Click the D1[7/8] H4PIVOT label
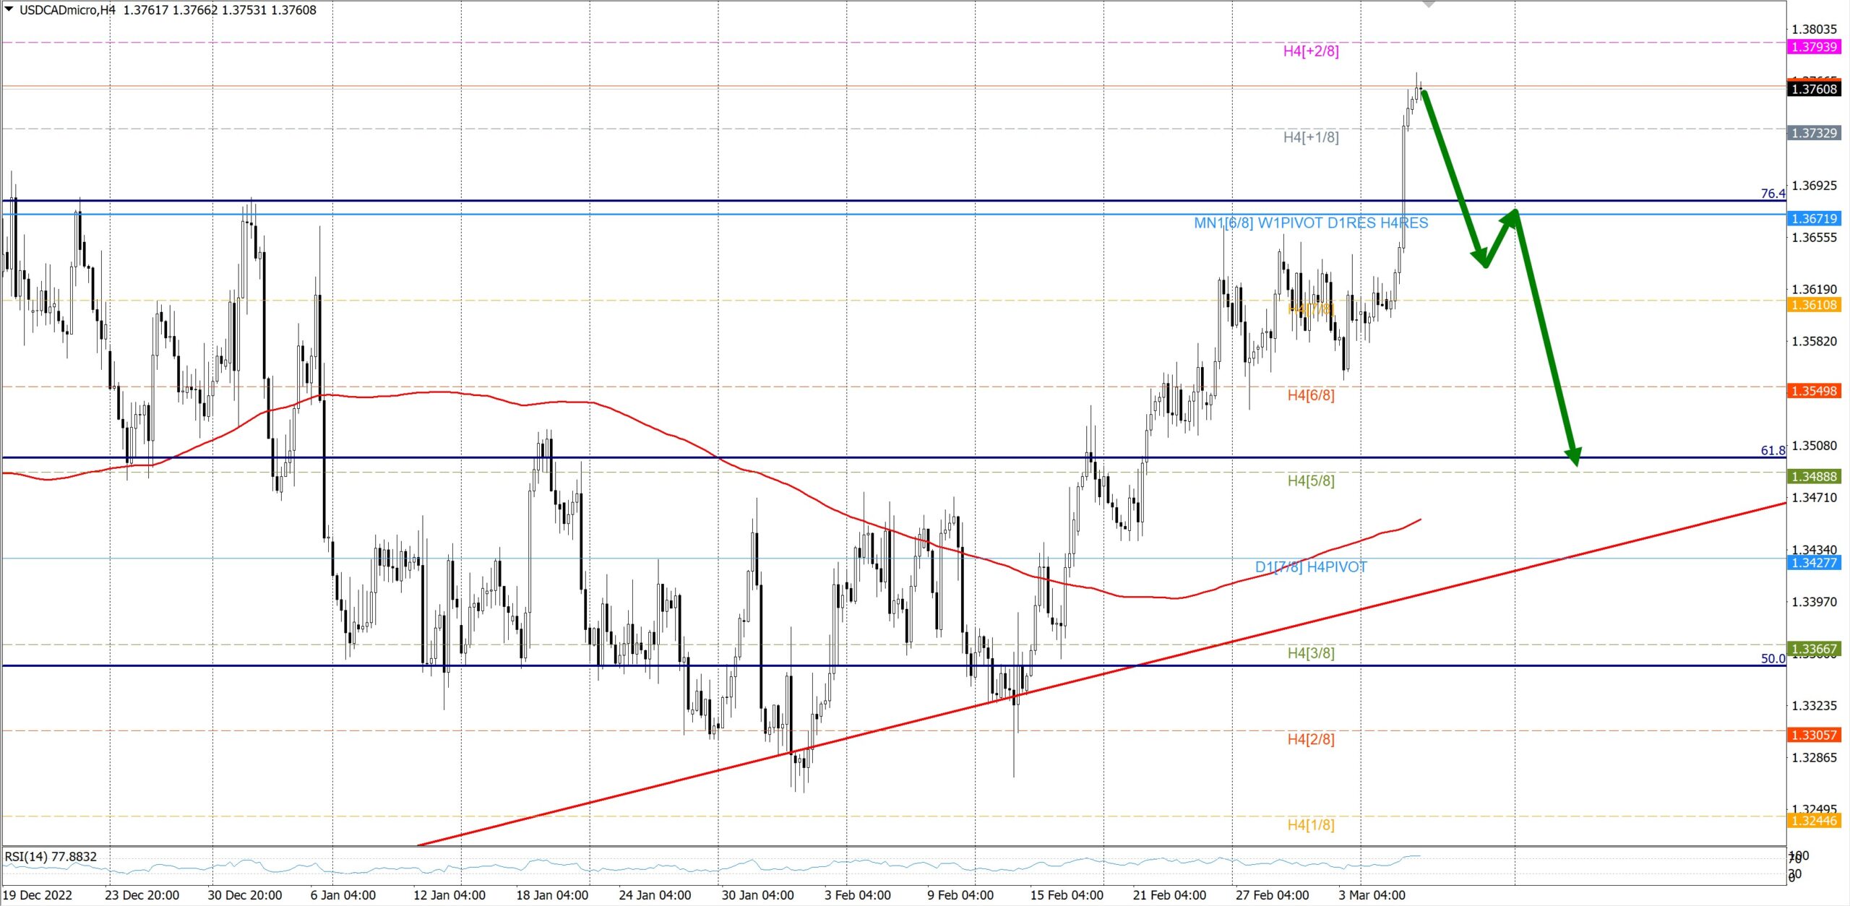 1310,567
